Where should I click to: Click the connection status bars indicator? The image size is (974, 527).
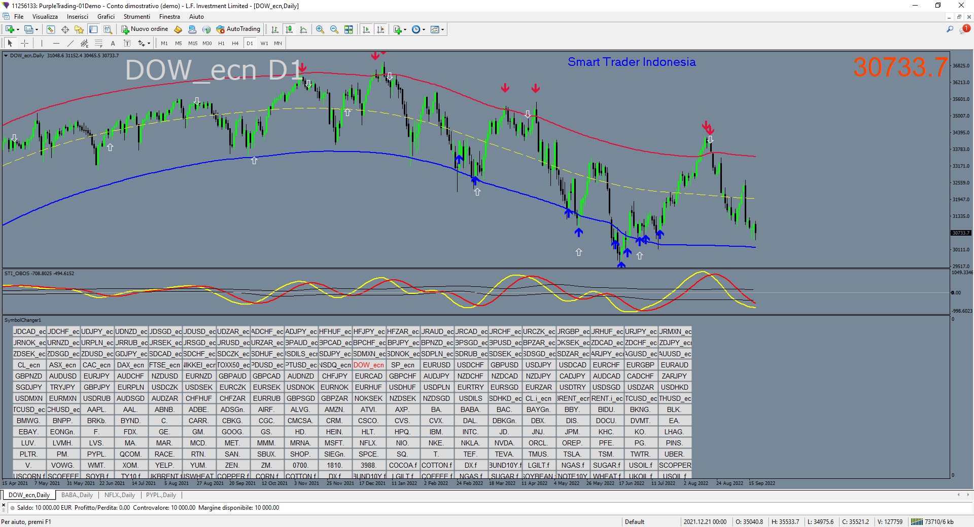pyautogui.click(x=917, y=522)
